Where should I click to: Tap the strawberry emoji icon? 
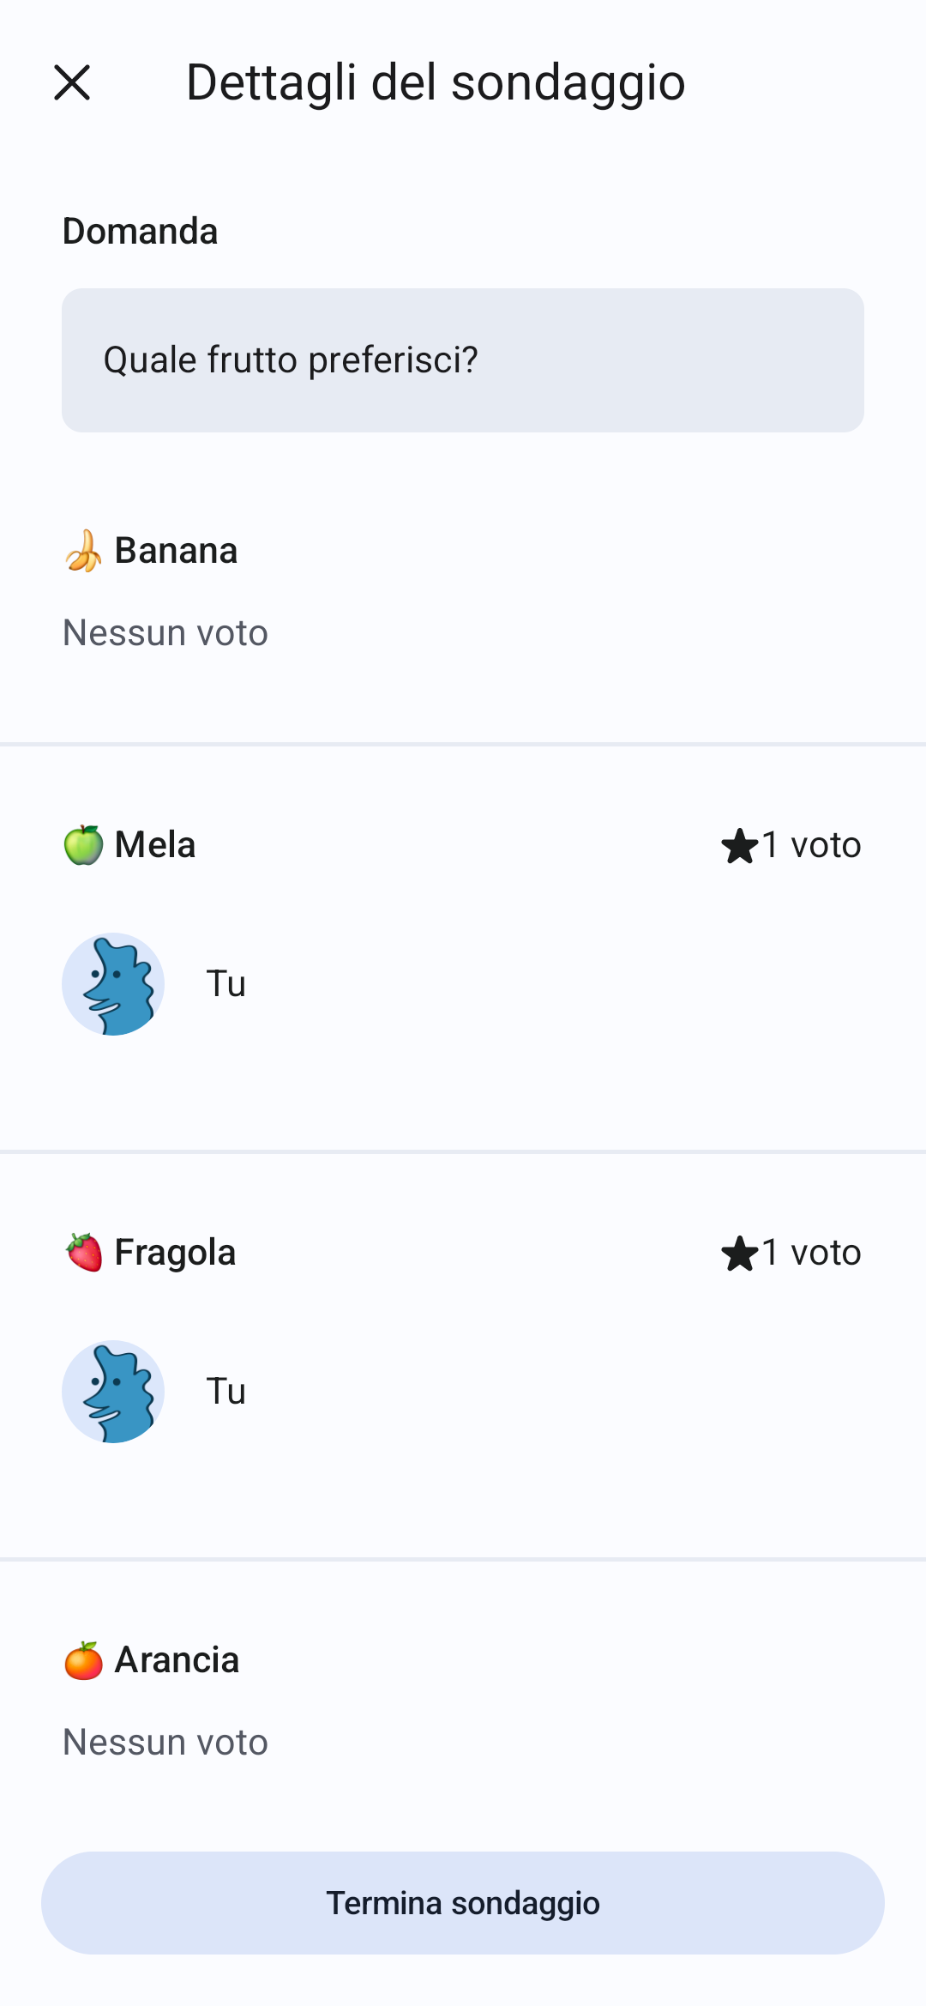click(x=83, y=1253)
